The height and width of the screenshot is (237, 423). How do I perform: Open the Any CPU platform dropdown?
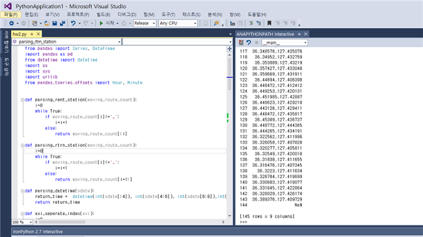(x=178, y=23)
